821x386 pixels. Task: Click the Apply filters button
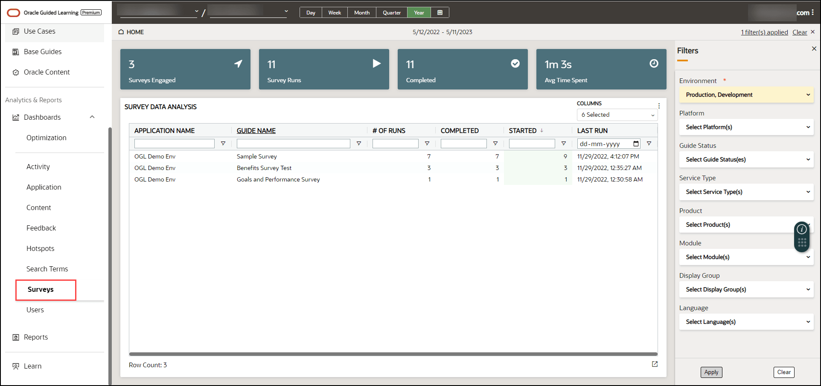pyautogui.click(x=711, y=372)
